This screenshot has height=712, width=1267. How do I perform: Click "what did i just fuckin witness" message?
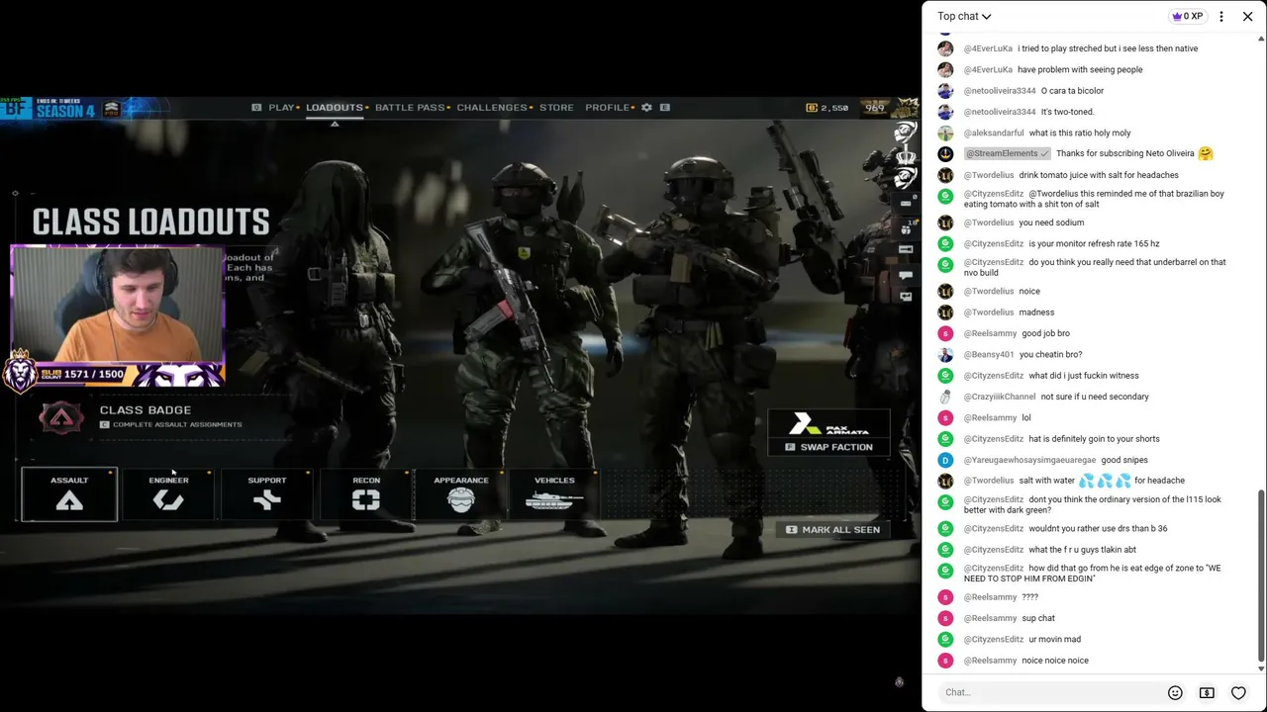point(1084,376)
